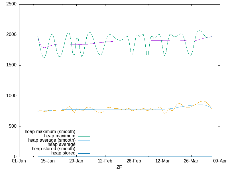Click the 'heap maximum' legend label

pos(60,136)
